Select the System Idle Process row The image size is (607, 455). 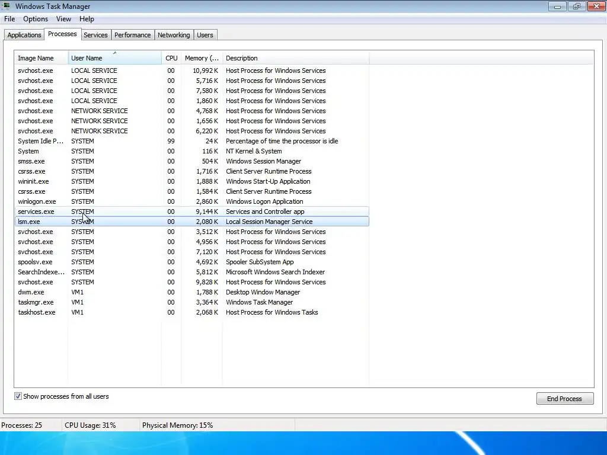click(191, 141)
